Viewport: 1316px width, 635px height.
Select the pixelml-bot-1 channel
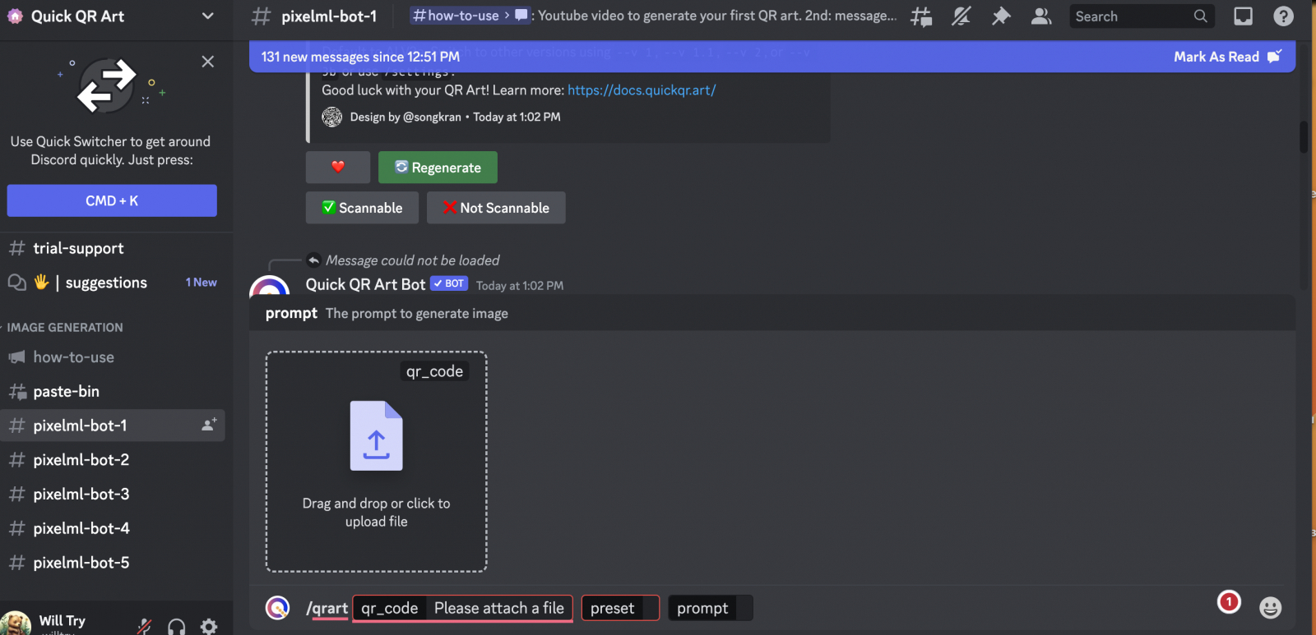[113, 426]
